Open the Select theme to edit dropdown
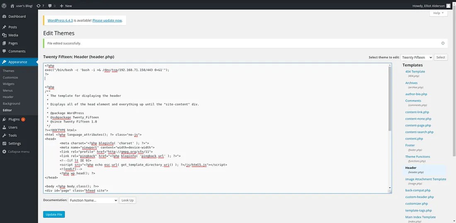Image resolution: width=456 pixels, height=223 pixels. pyautogui.click(x=417, y=58)
